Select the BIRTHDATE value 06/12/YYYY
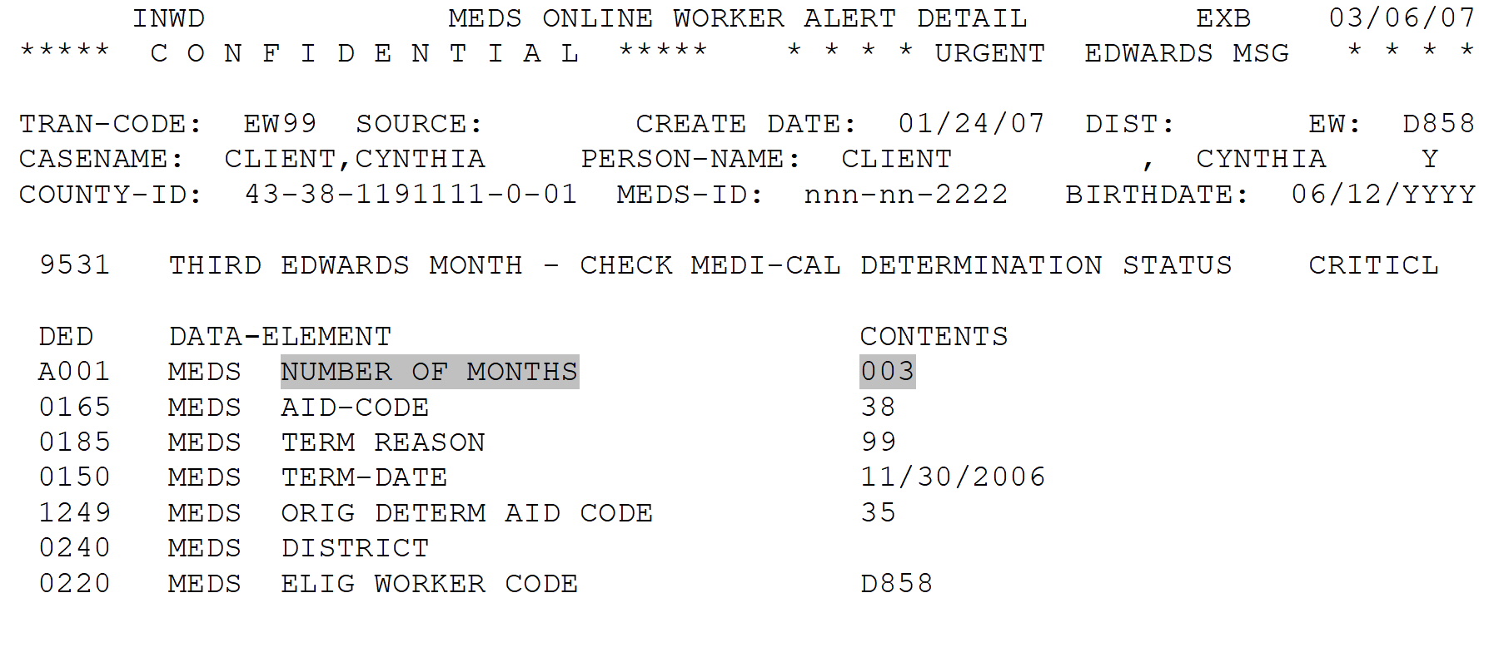Viewport: 1499px width, 672px height. (x=1383, y=195)
